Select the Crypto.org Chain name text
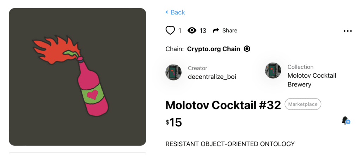The height and width of the screenshot is (155, 361). [x=214, y=49]
